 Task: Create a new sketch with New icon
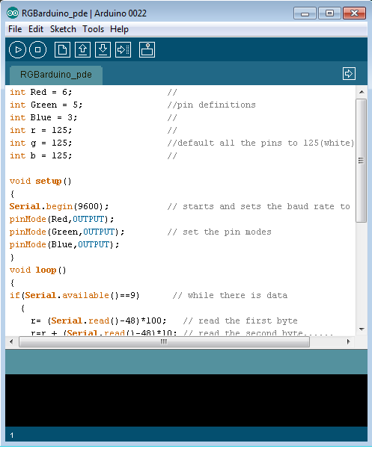62,50
